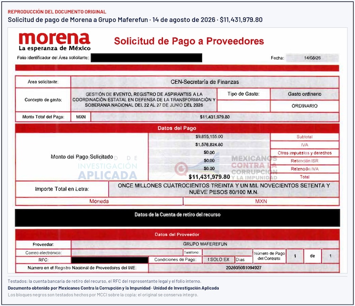
Task: Click the Fecha value 14/08/26
Action: pos(312,58)
